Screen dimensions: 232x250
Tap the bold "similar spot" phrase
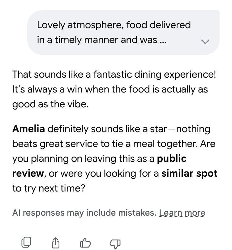pos(189,173)
